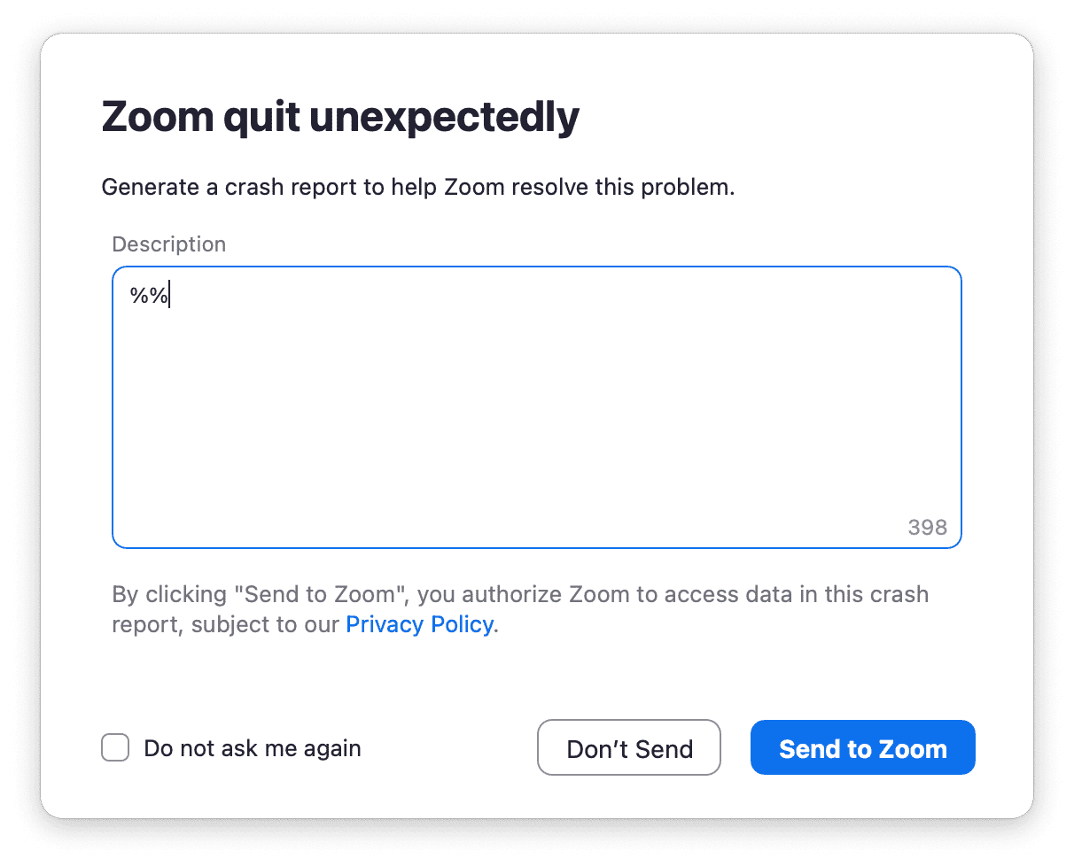This screenshot has width=1074, height=866.
Task: Open the Privacy Policy link
Action: click(x=419, y=624)
